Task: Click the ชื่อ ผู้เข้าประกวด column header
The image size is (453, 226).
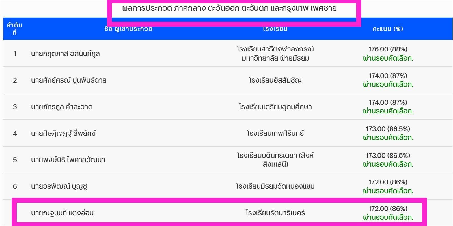Action: [x=128, y=29]
